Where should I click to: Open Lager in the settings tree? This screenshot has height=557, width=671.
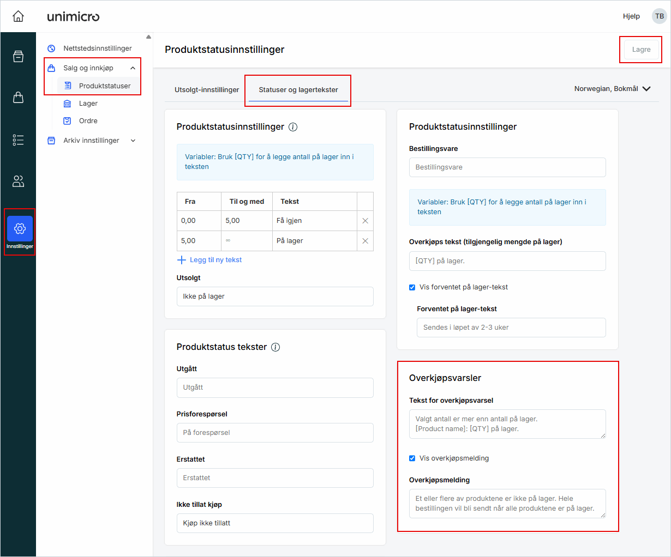88,104
